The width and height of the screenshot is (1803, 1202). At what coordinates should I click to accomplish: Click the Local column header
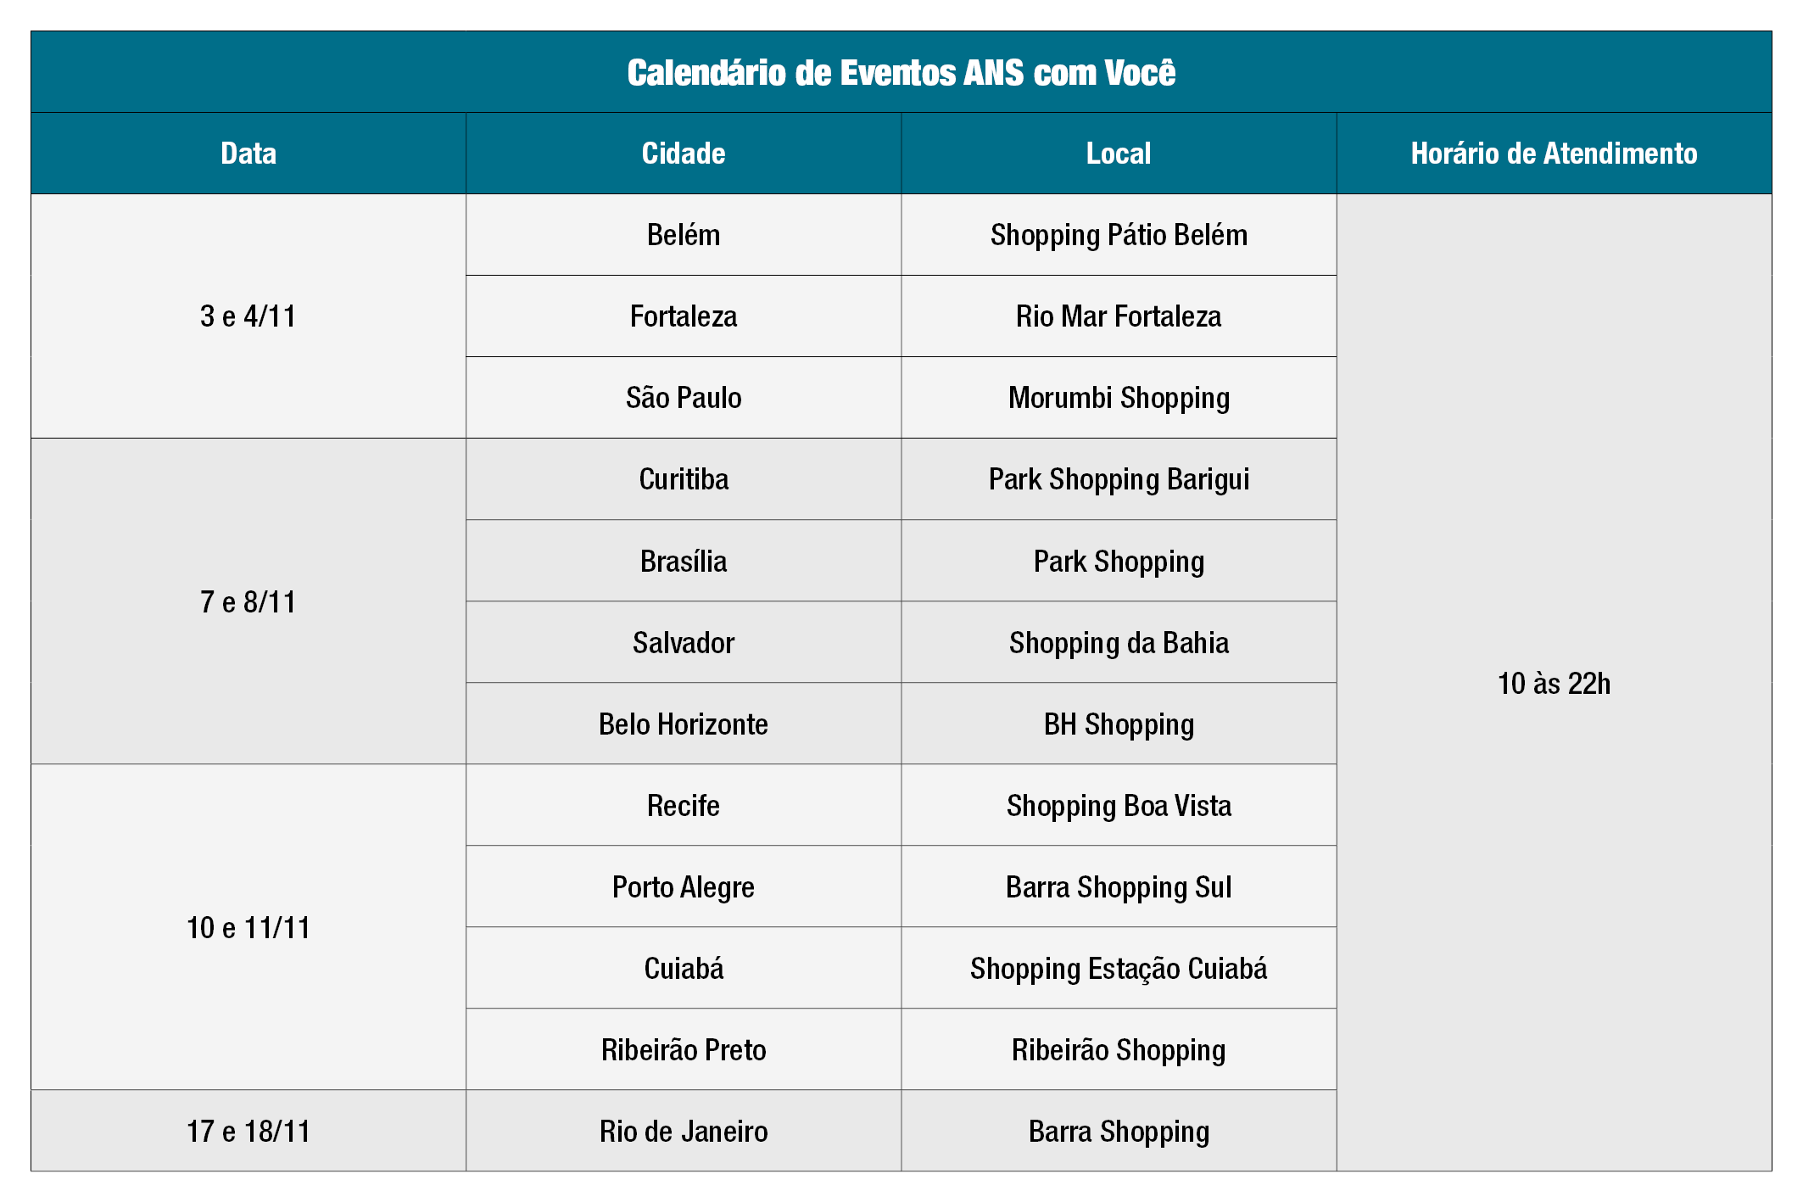point(1119,154)
